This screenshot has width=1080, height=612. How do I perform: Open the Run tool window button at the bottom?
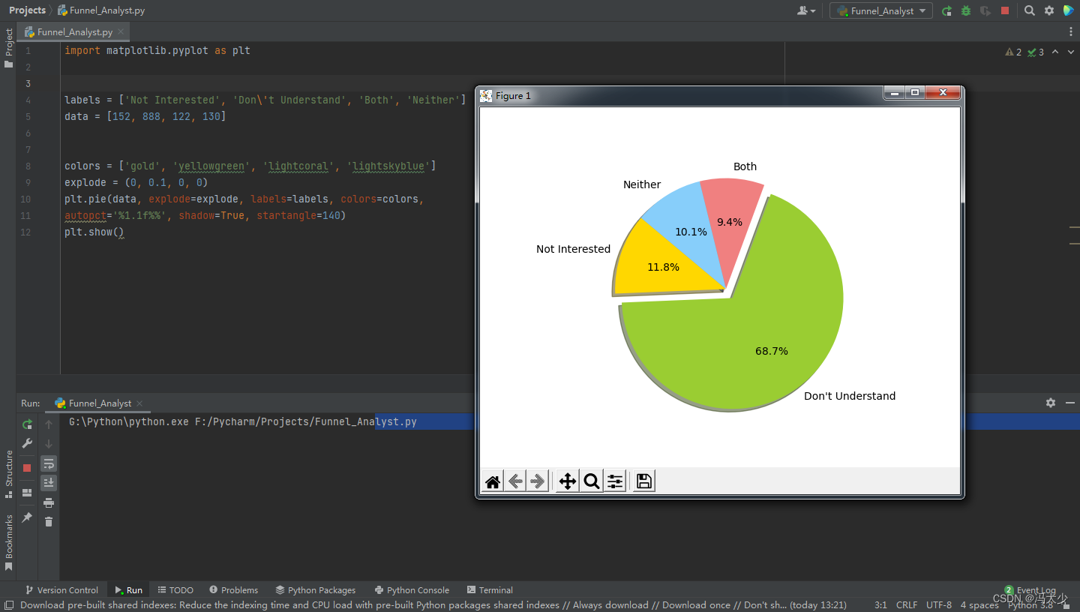128,590
